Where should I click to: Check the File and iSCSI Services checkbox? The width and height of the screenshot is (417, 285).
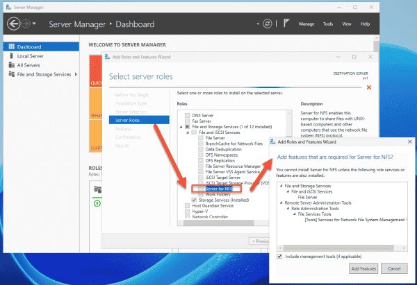(194, 132)
